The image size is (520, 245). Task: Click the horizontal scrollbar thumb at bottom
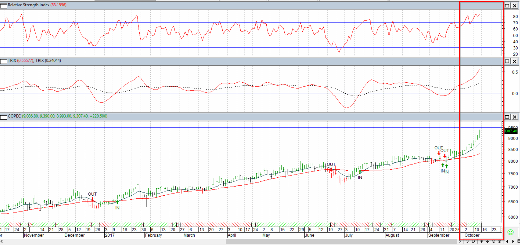(x=342, y=241)
